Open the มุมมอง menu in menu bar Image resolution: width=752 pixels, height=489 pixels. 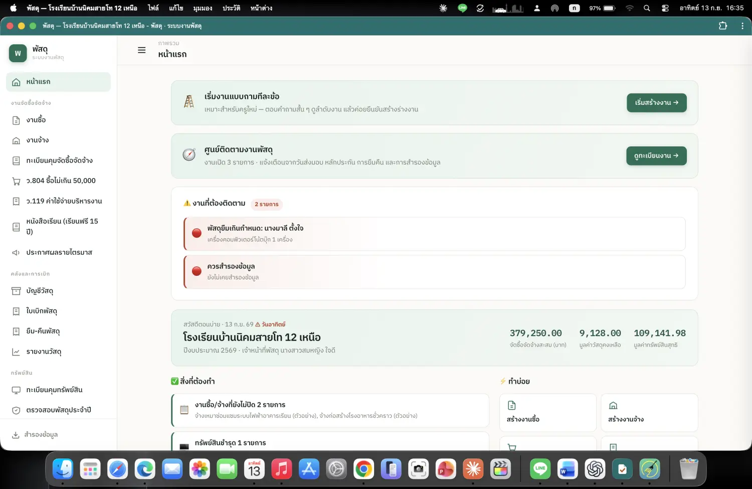[x=203, y=8]
